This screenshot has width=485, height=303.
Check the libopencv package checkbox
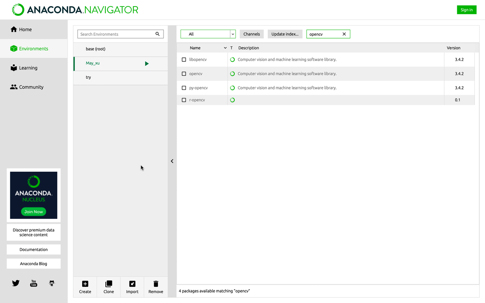point(184,60)
